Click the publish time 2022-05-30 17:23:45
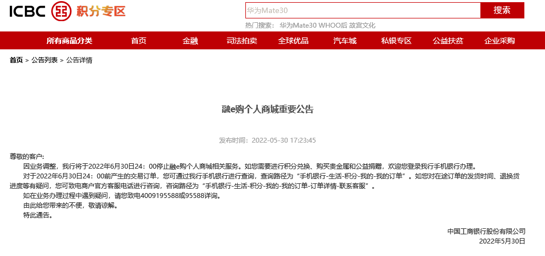 point(283,140)
